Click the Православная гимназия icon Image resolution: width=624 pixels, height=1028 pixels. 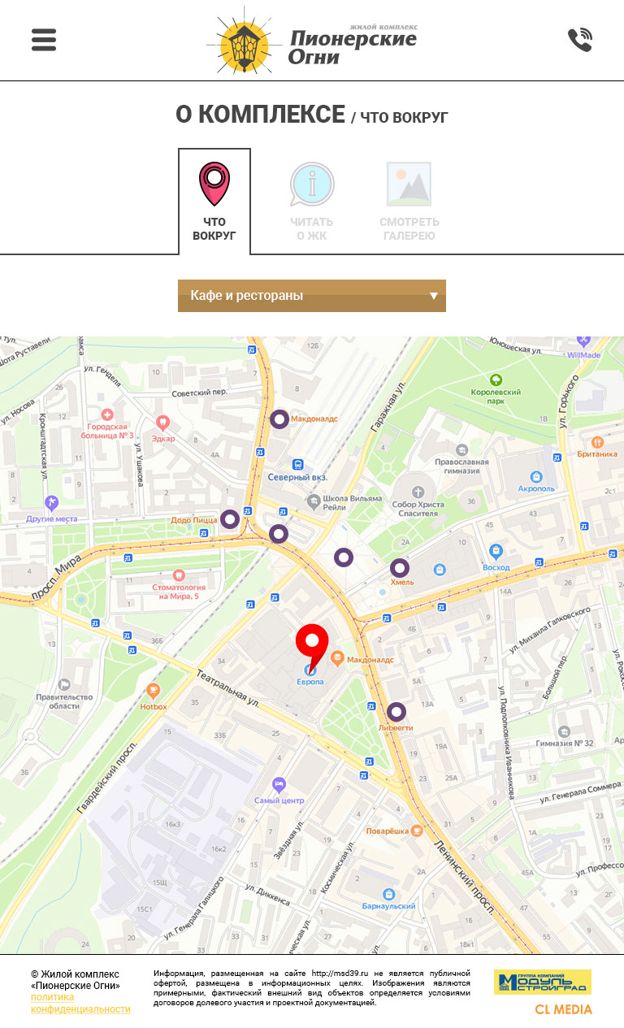click(461, 449)
